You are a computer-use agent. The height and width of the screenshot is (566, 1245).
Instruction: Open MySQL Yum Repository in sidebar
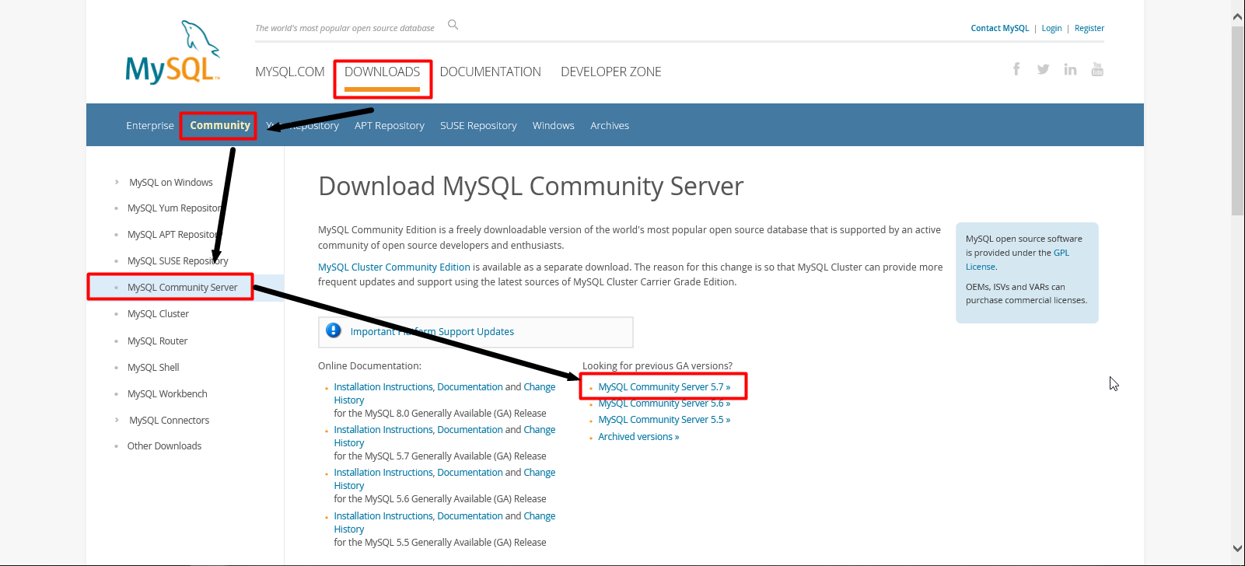click(176, 208)
